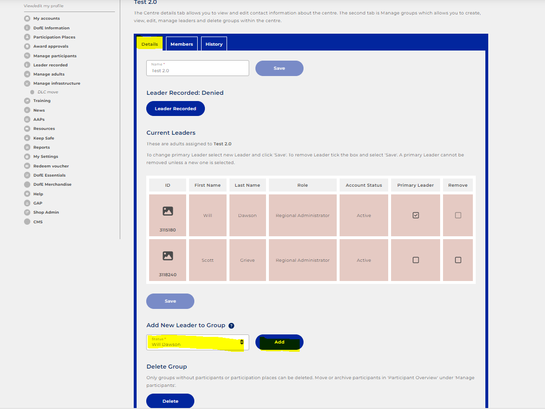545x409 pixels.
Task: Click the help question mark beside Add New Leader
Action: (x=231, y=326)
